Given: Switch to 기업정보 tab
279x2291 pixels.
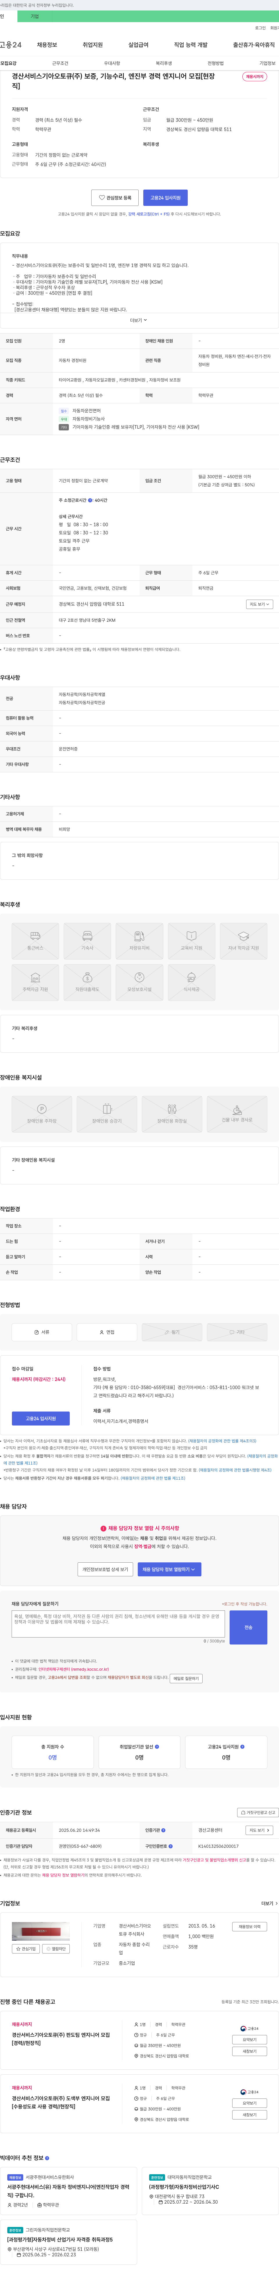Looking at the screenshot, I should (x=267, y=63).
